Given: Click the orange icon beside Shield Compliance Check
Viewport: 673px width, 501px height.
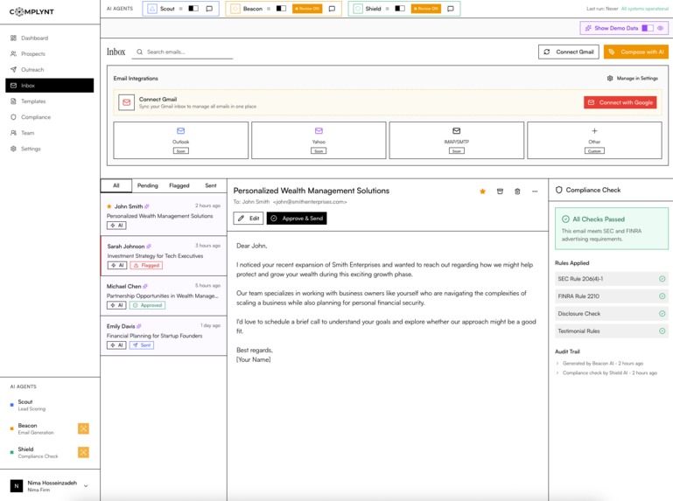Looking at the screenshot, I should point(83,452).
